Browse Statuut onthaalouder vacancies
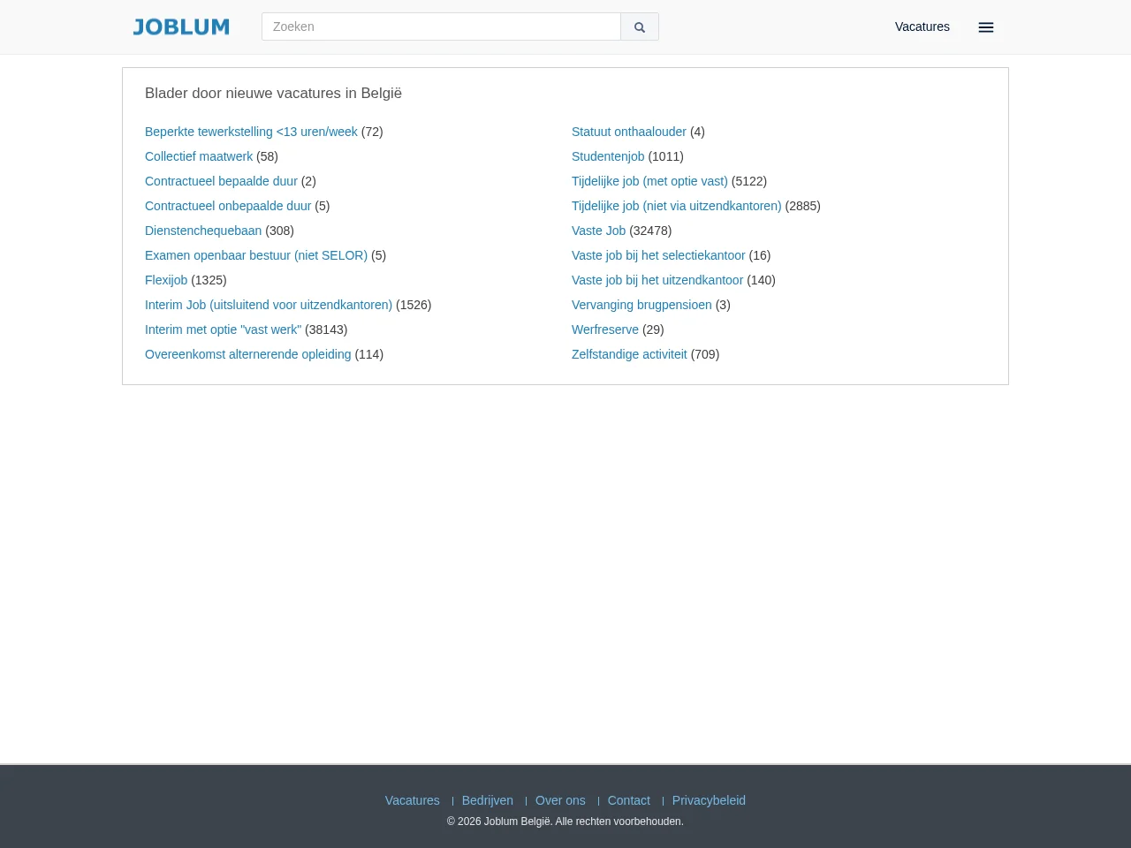Image resolution: width=1131 pixels, height=848 pixels. click(629, 132)
